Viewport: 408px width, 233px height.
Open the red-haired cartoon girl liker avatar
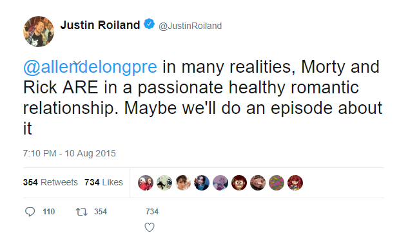tap(295, 183)
